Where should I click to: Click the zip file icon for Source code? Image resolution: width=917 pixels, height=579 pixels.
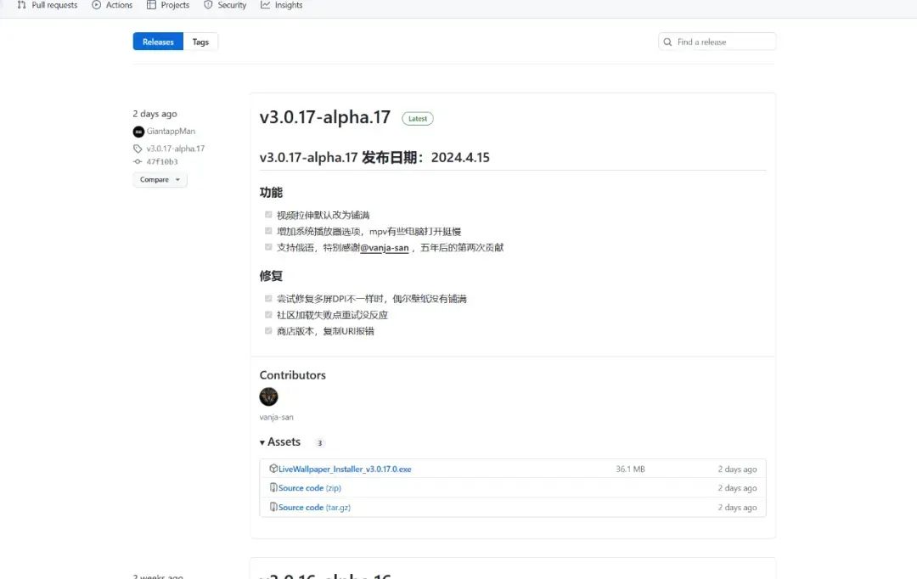click(x=273, y=488)
